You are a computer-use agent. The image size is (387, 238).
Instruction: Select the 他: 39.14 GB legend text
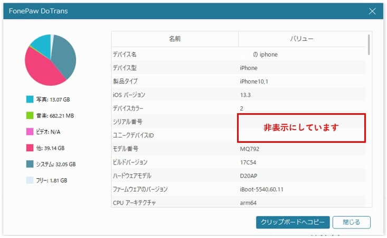coord(50,148)
